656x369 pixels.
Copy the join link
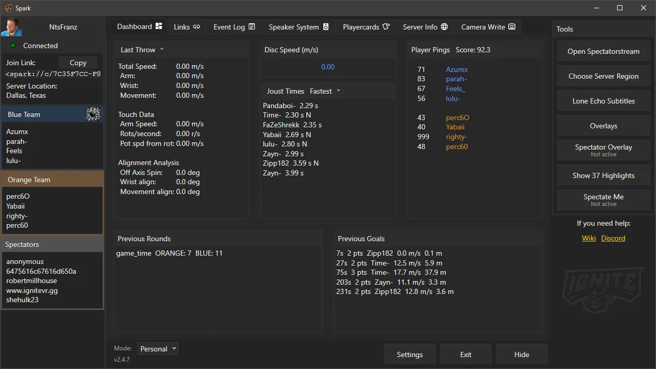click(x=78, y=62)
